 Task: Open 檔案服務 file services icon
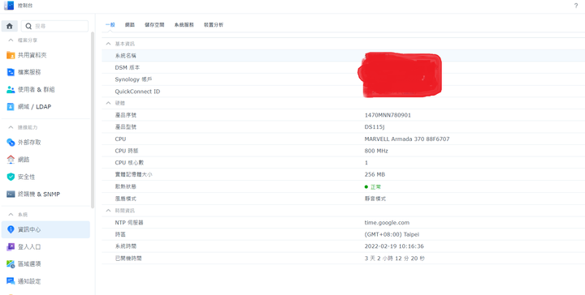pos(11,72)
